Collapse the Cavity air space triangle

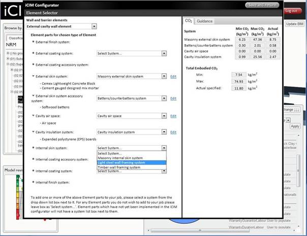point(33,116)
